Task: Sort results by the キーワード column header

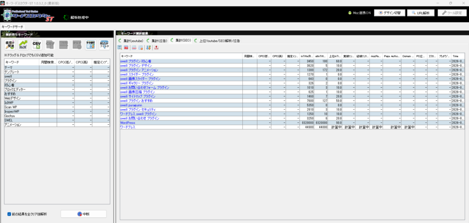Action: coord(181,56)
